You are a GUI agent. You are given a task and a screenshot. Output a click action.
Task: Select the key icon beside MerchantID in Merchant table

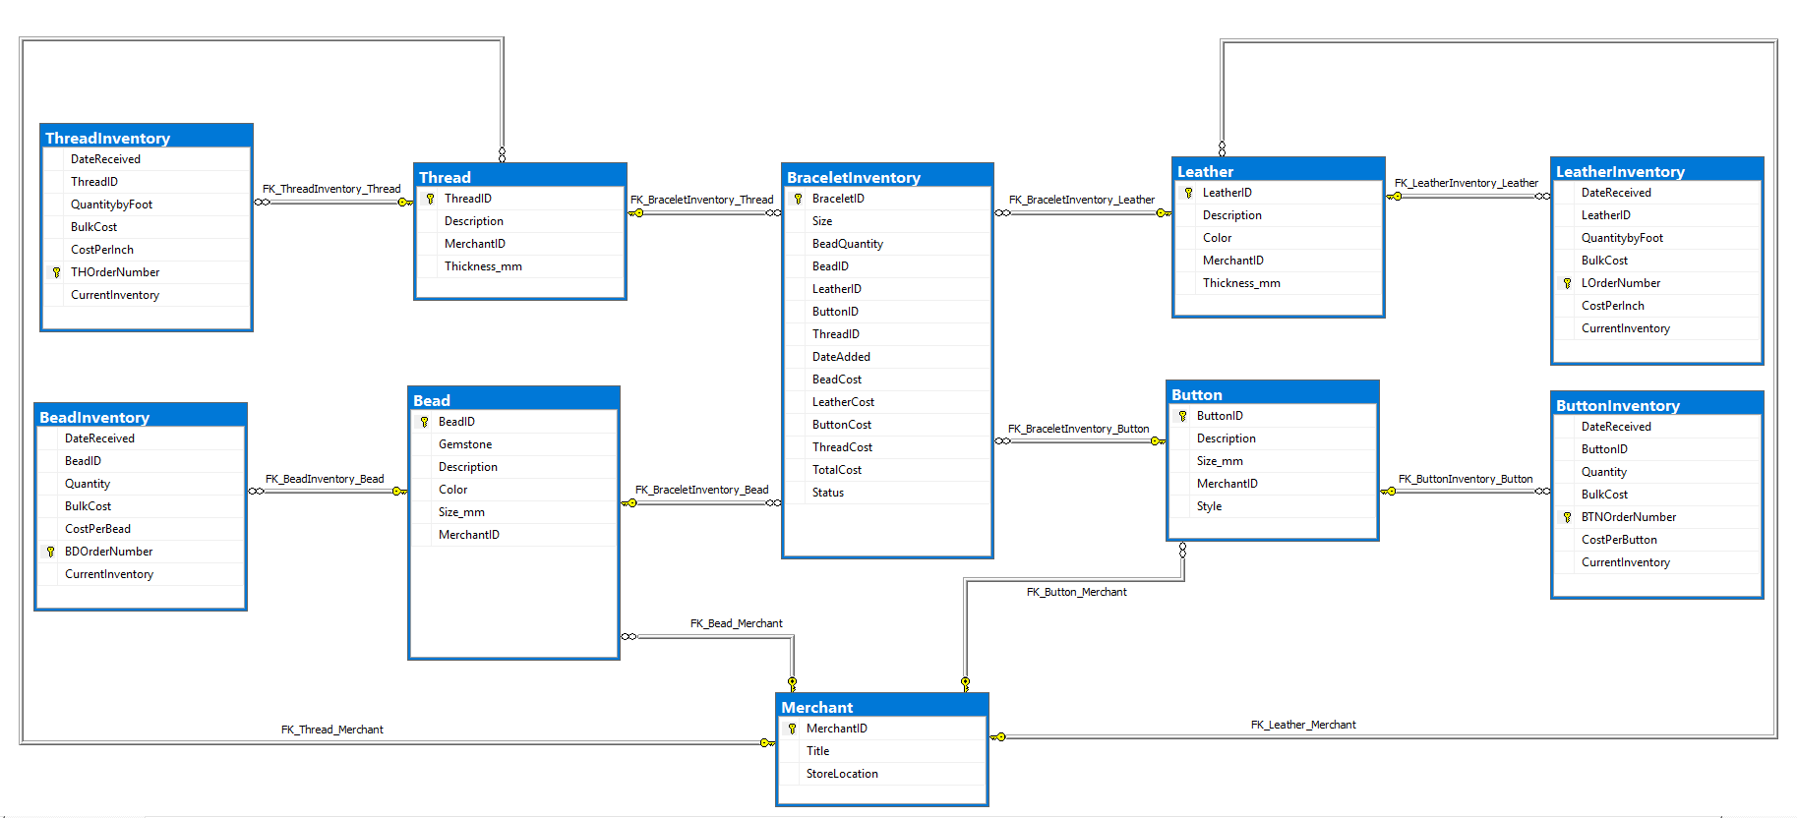[x=792, y=729]
